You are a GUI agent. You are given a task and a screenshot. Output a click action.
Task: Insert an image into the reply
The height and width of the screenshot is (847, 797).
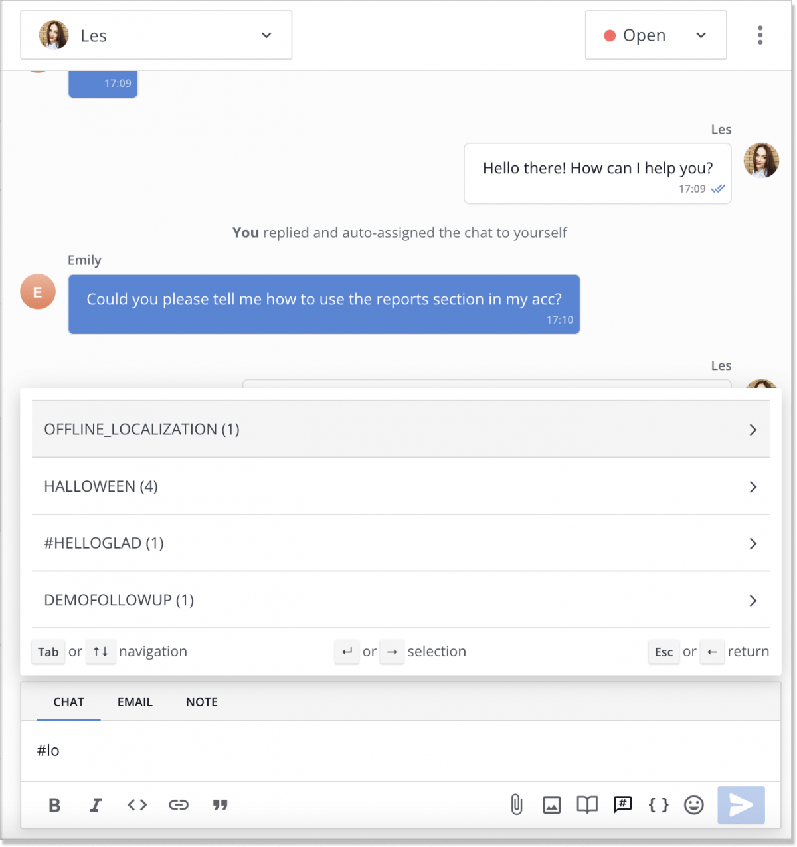coord(552,804)
